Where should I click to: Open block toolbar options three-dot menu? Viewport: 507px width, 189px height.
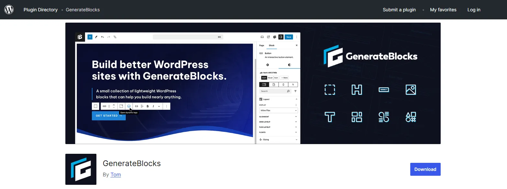[166, 106]
